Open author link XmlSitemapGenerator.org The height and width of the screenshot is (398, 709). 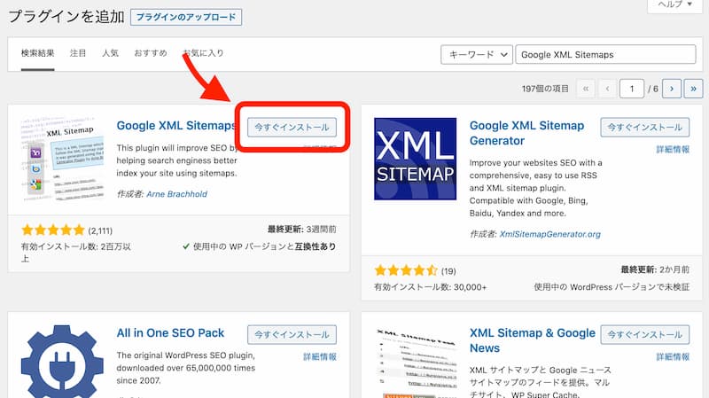point(549,234)
